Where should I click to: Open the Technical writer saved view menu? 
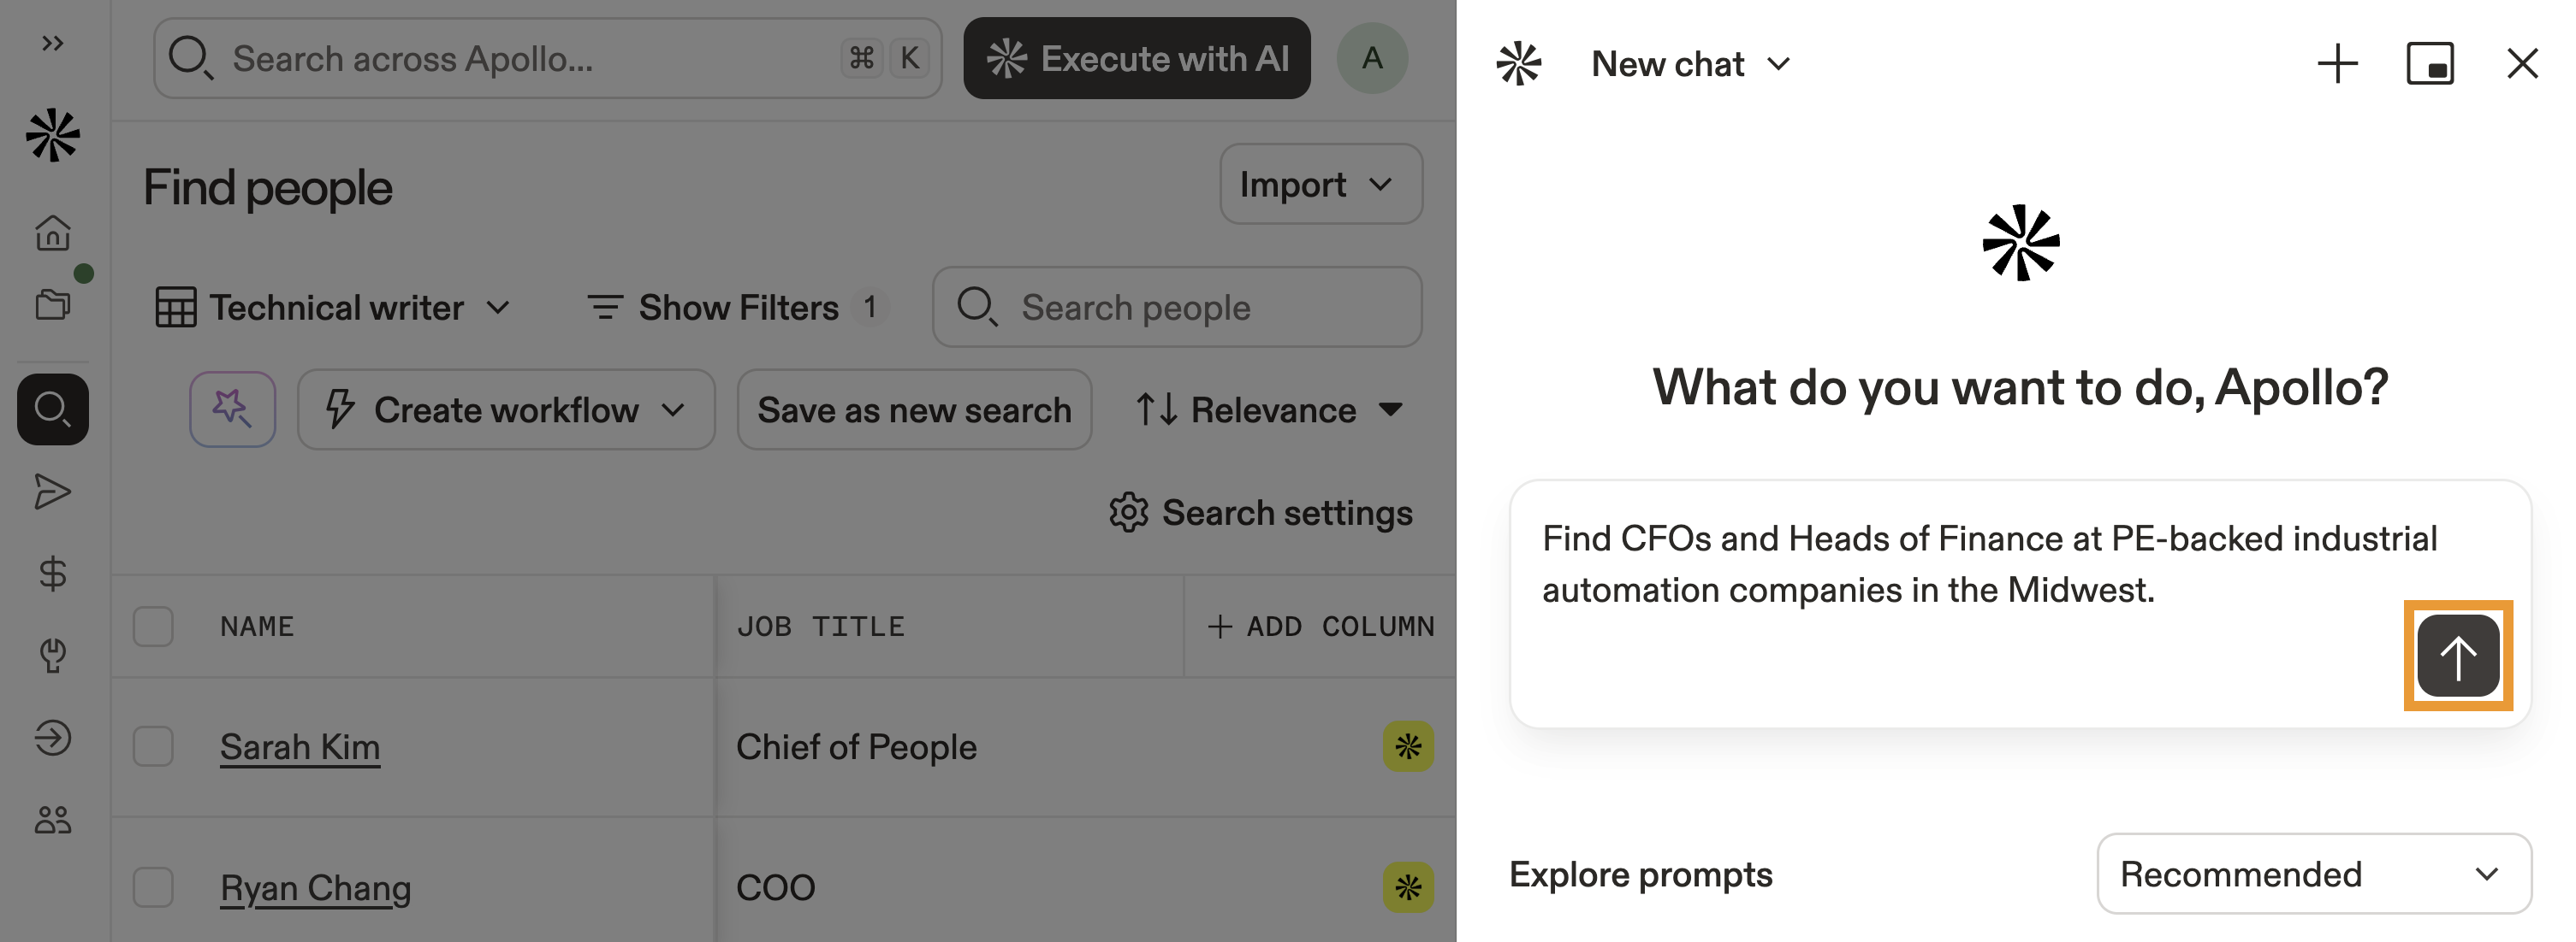(x=335, y=308)
